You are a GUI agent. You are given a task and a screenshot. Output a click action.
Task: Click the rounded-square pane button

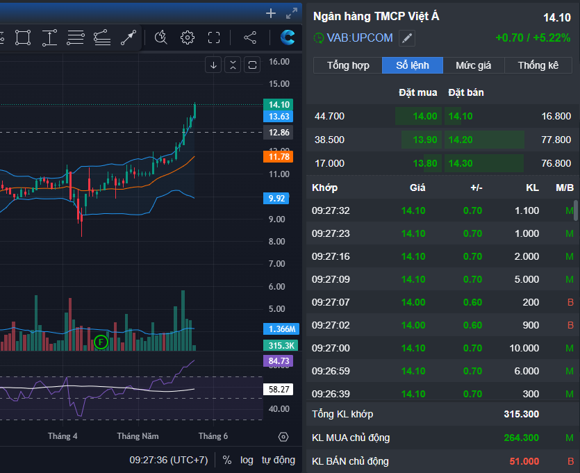click(252, 65)
